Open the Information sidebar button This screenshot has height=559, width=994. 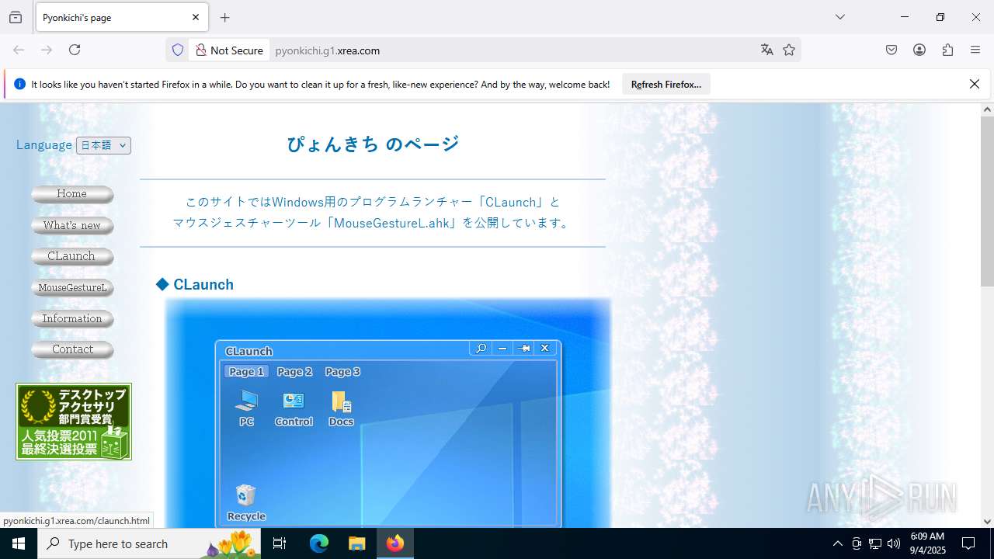point(72,319)
